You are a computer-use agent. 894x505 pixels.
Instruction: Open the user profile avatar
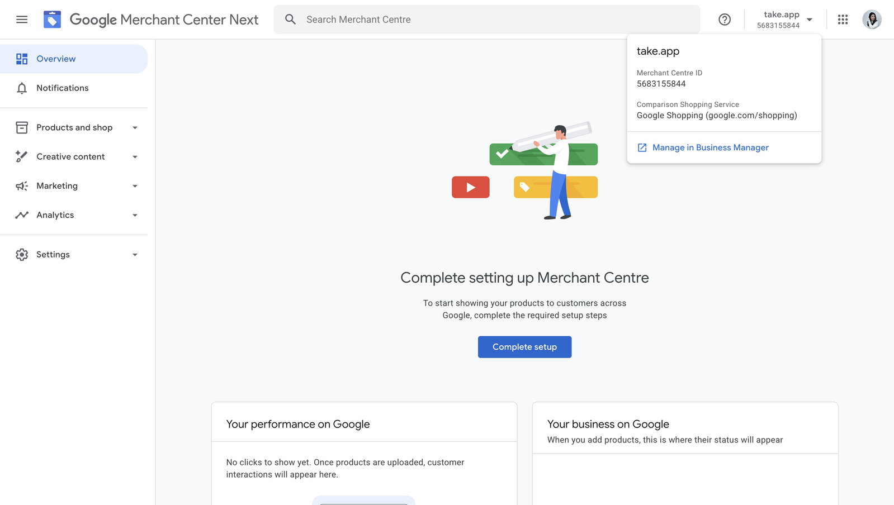872,20
